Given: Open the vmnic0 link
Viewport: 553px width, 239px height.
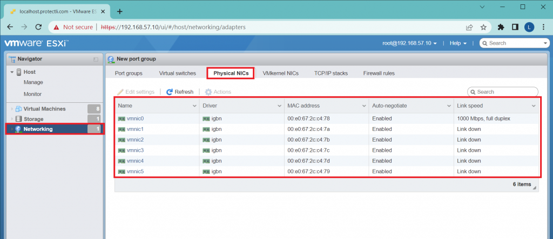Looking at the screenshot, I should click(135, 119).
